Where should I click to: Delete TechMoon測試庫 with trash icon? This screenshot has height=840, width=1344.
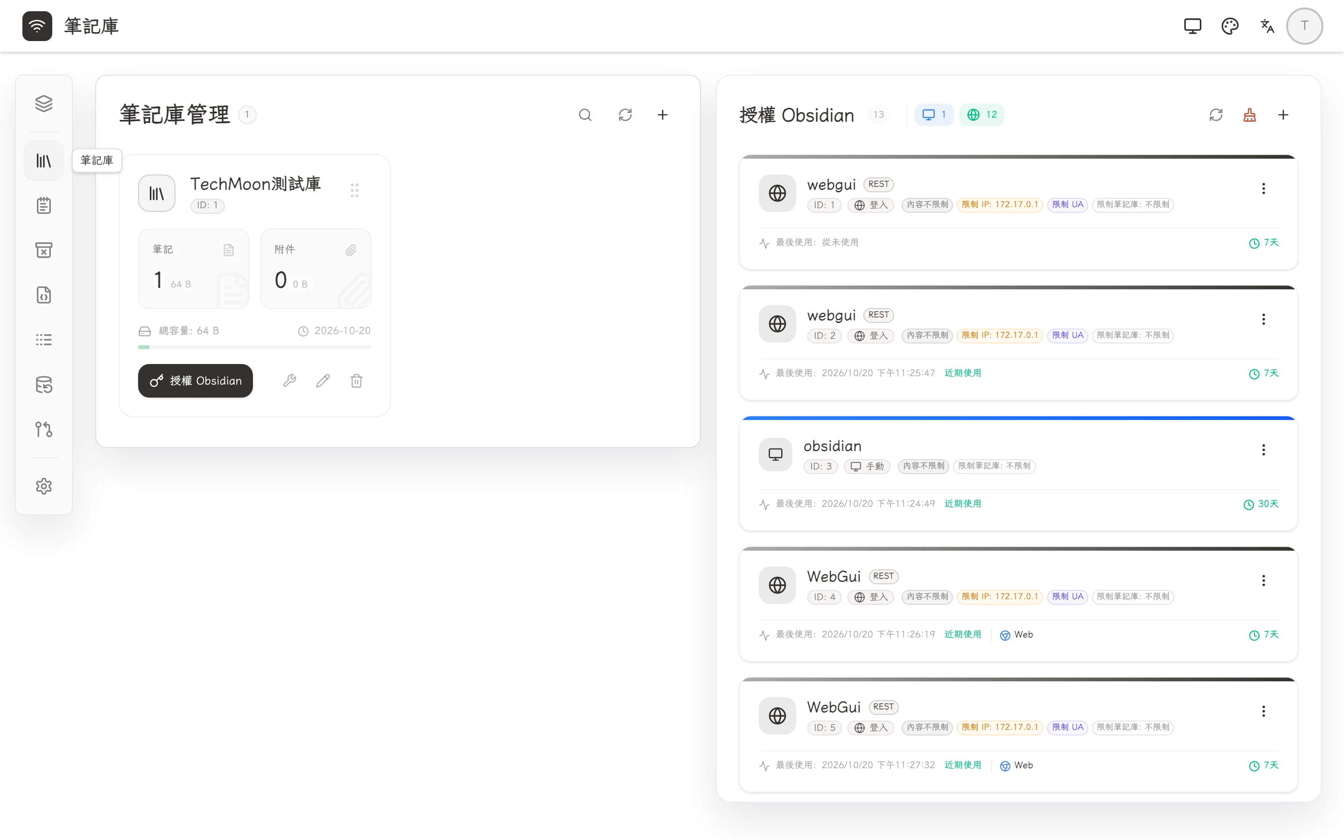[x=357, y=380]
